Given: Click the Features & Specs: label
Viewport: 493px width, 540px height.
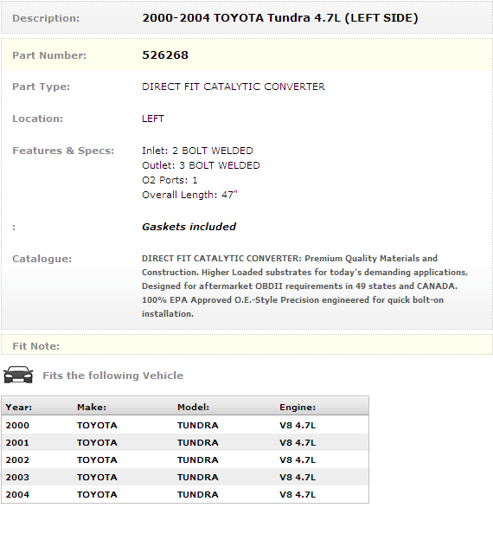Looking at the screenshot, I should click(x=63, y=151).
